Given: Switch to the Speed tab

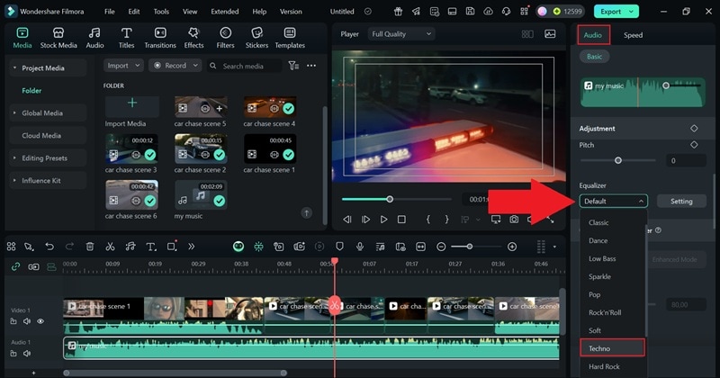Looking at the screenshot, I should [634, 35].
